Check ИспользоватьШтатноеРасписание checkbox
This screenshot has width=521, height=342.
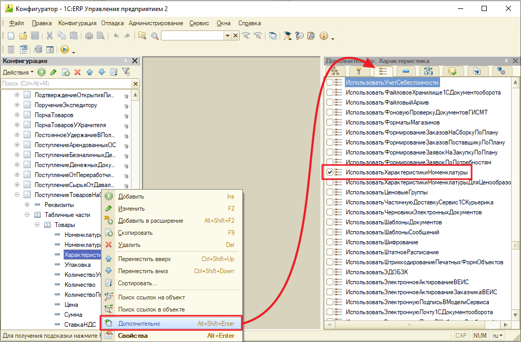tap(330, 252)
